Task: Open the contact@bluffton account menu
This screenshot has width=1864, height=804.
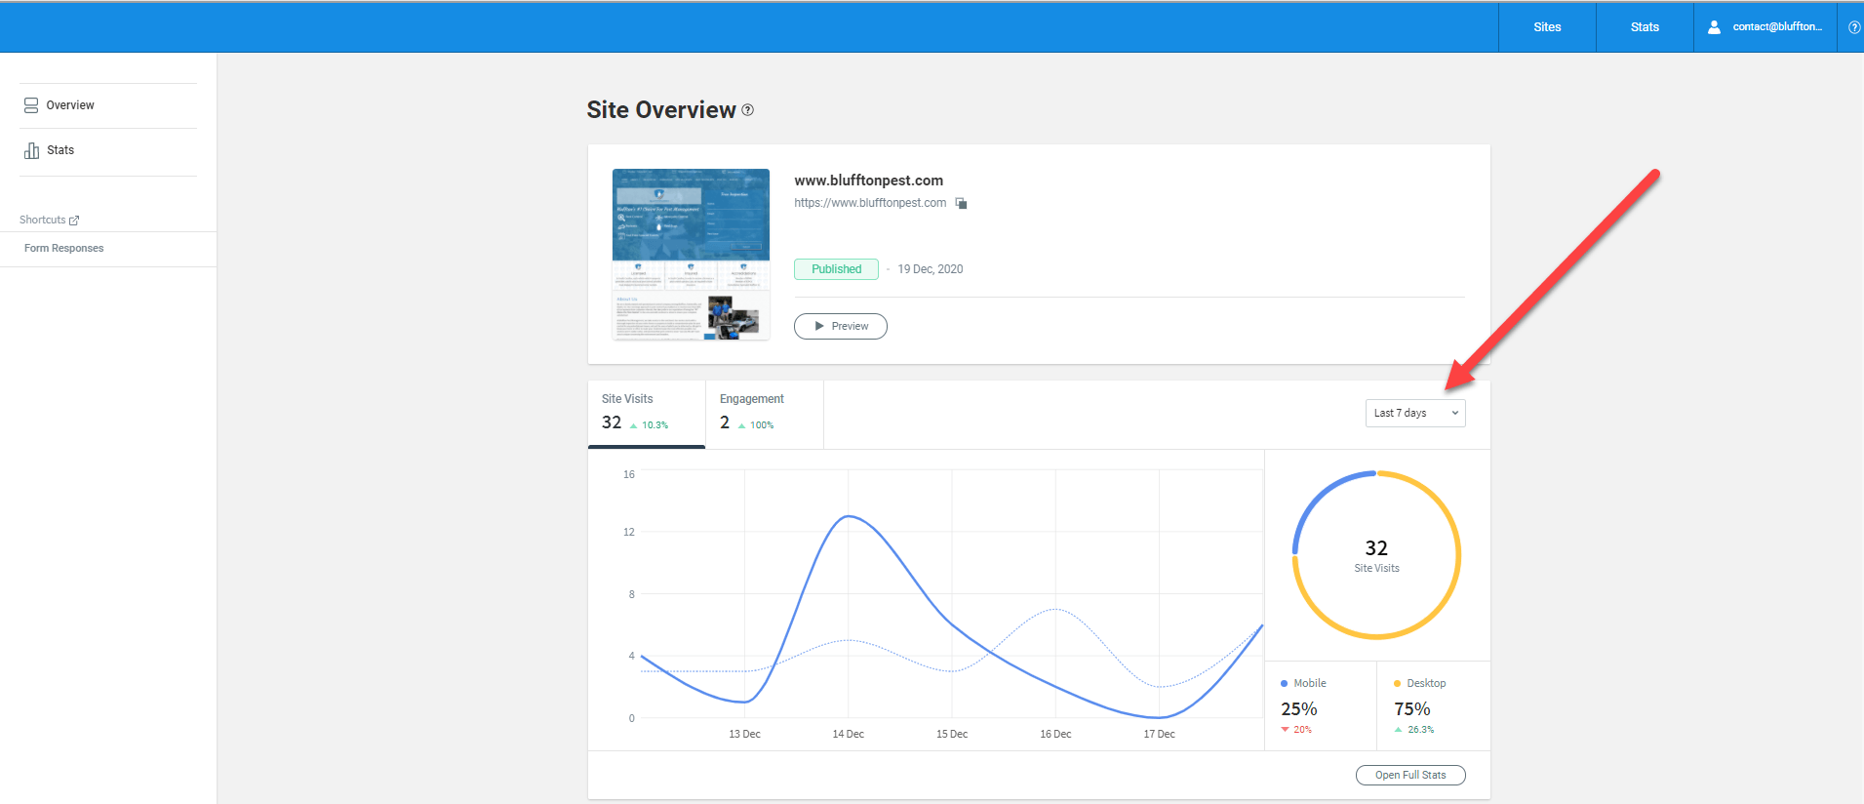Action: pos(1765,27)
